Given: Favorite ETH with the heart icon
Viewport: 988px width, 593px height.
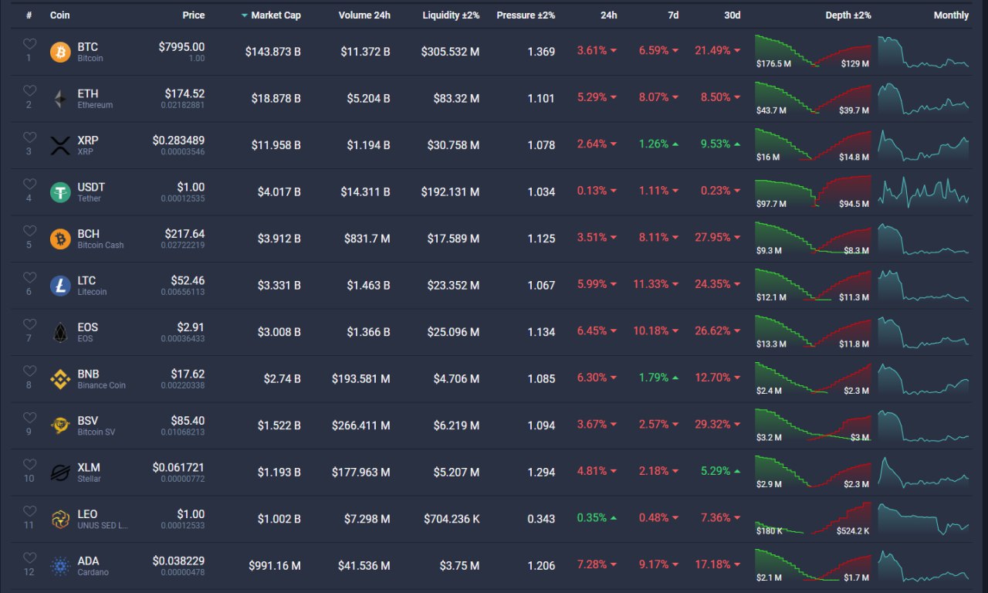Looking at the screenshot, I should tap(29, 90).
